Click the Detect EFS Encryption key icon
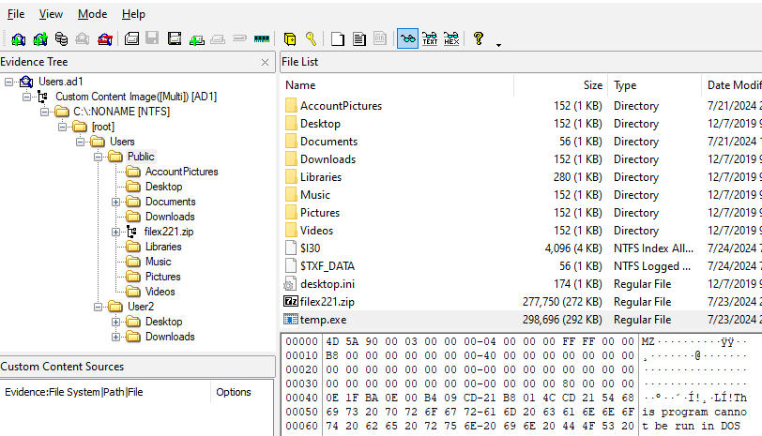The width and height of the screenshot is (762, 436). click(311, 38)
